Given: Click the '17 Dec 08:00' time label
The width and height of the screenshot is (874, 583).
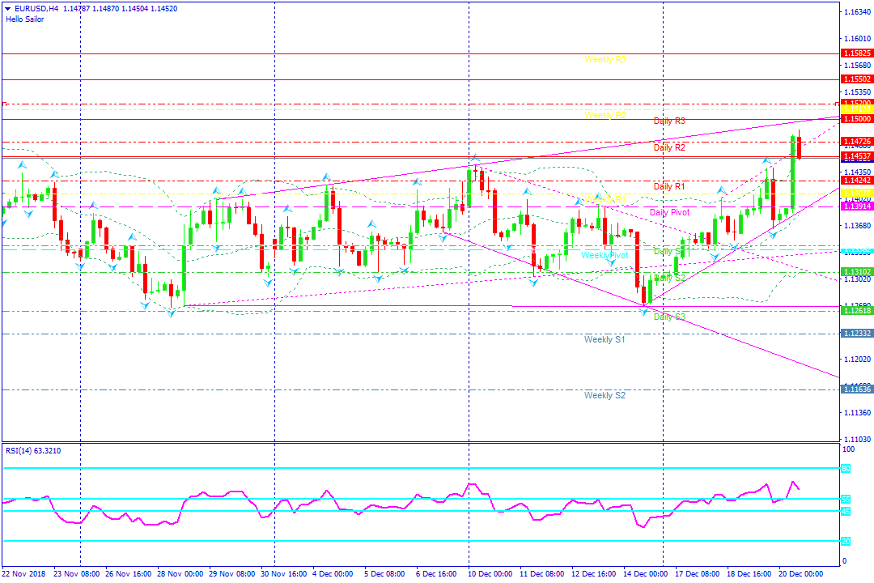Looking at the screenshot, I should pos(698,573).
